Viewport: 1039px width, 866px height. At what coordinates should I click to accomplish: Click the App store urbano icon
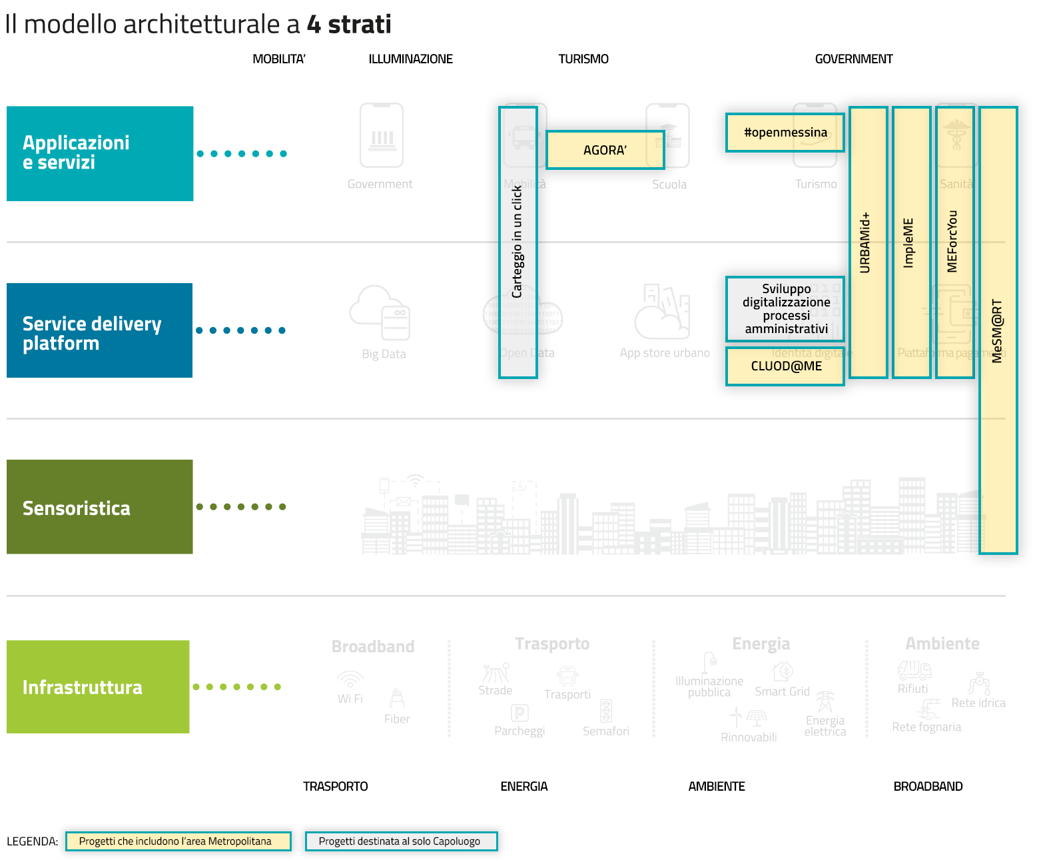pyautogui.click(x=662, y=312)
